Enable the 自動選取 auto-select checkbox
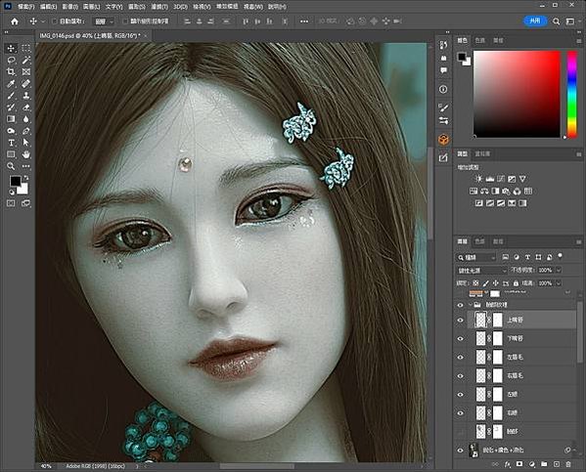The width and height of the screenshot is (586, 472). coord(55,21)
